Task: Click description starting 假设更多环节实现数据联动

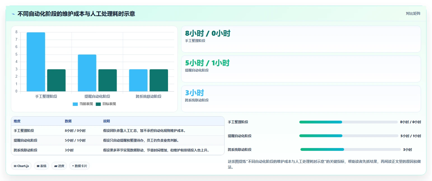Action: [x=156, y=150]
